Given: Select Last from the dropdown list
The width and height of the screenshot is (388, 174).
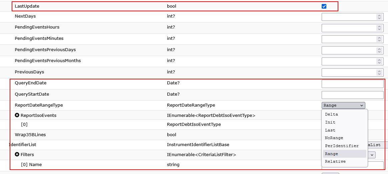Looking at the screenshot, I should pyautogui.click(x=344, y=130).
